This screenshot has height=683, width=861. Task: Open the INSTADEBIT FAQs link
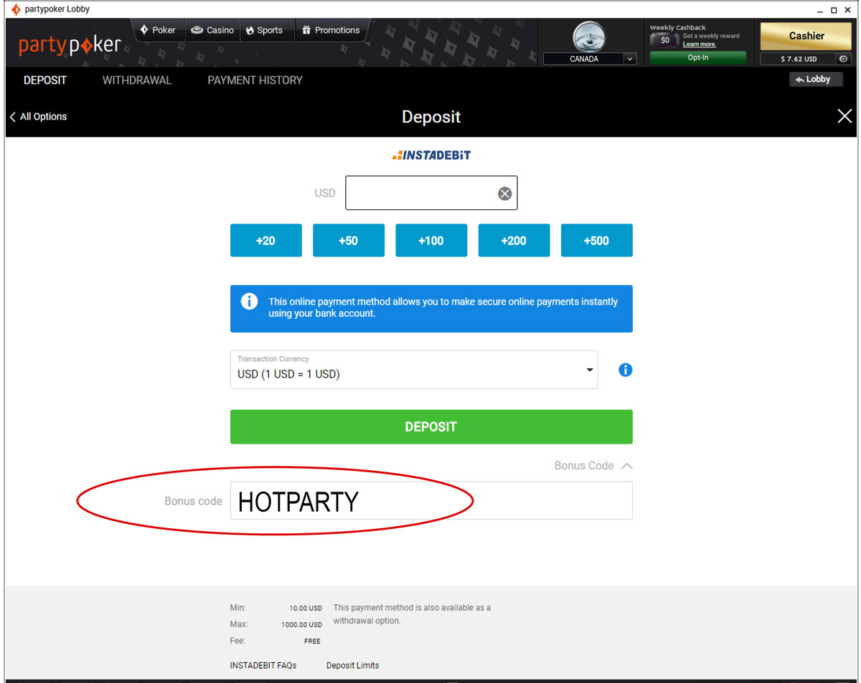(x=263, y=665)
